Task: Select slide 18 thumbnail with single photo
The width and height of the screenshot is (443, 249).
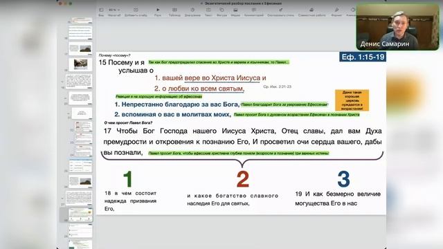Action: 80,64
